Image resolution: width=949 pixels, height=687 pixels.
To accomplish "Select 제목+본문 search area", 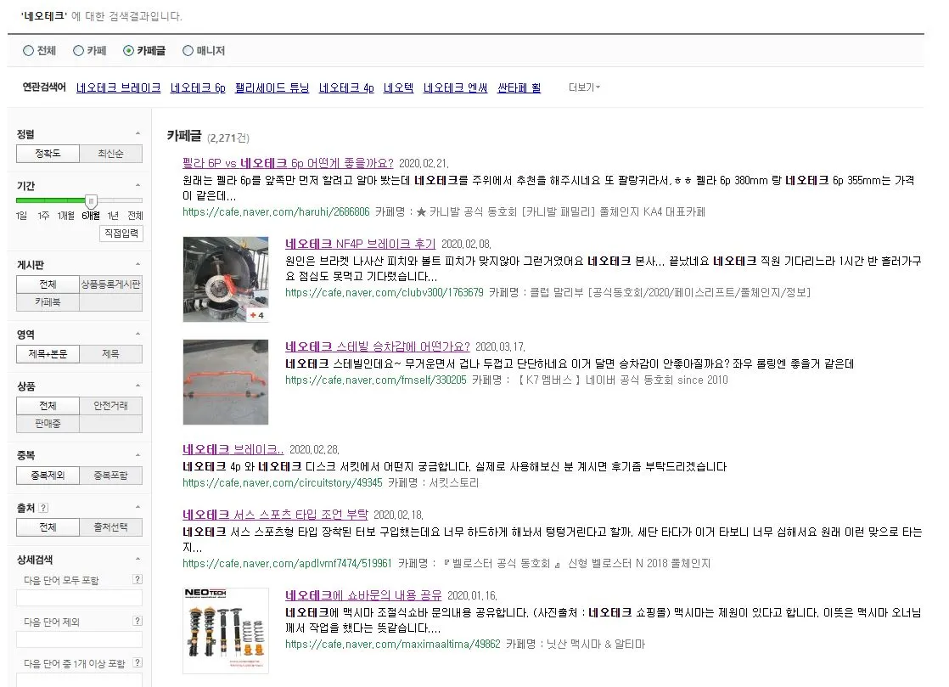I will click(48, 354).
